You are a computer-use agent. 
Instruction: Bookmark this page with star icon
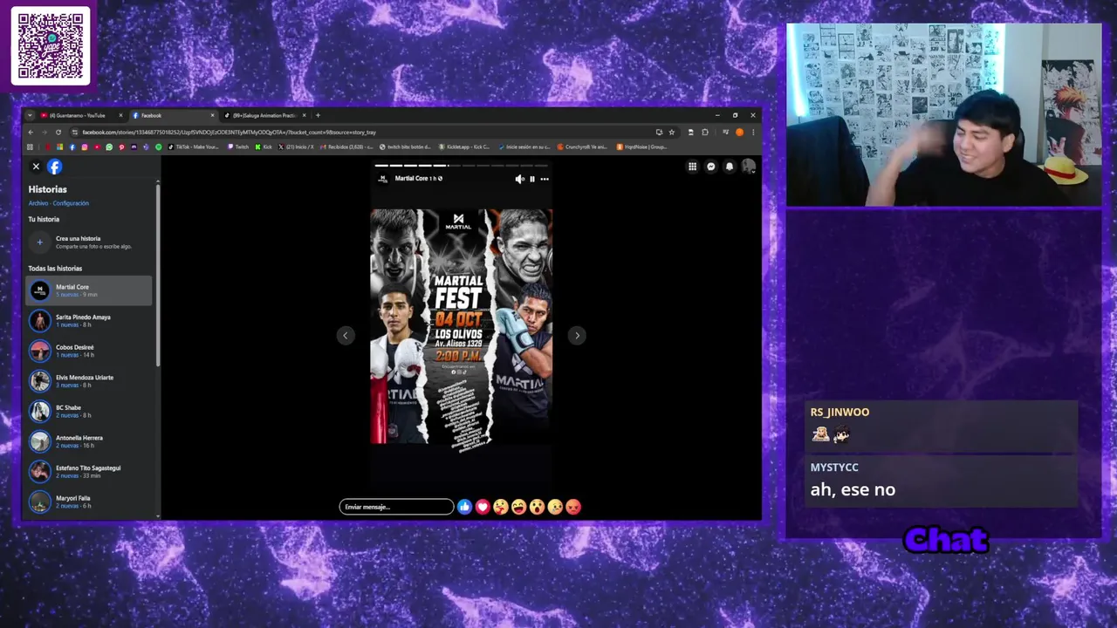click(671, 133)
